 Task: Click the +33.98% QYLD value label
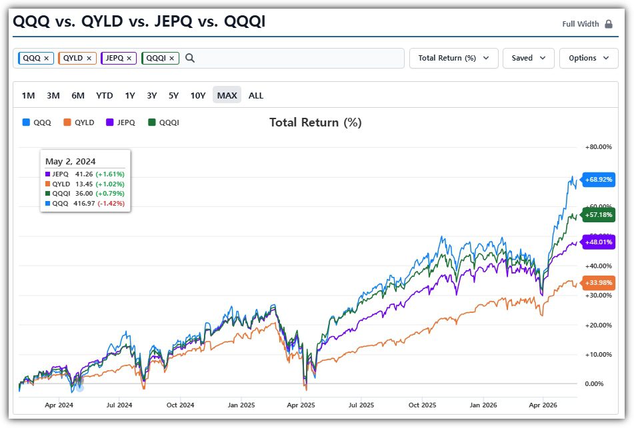point(599,283)
